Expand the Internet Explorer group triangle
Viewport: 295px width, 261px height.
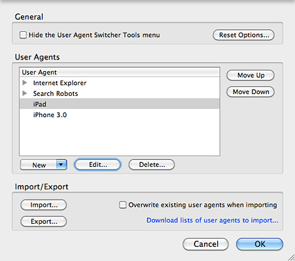coord(25,83)
